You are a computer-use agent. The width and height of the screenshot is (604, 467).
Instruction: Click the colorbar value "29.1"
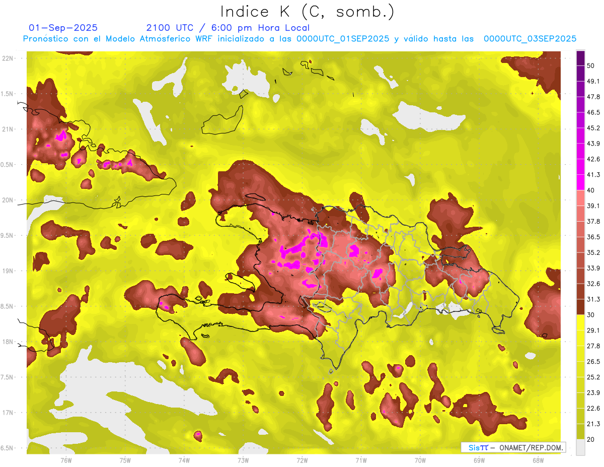click(593, 330)
